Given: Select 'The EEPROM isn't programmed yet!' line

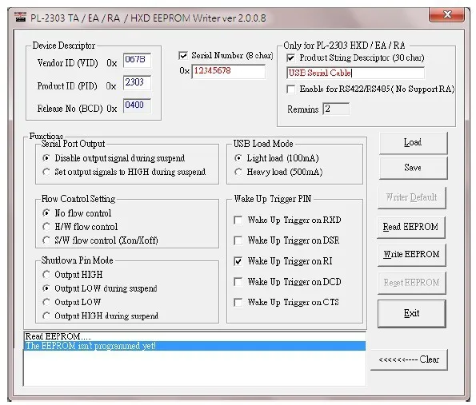Looking at the screenshot, I should click(x=194, y=346).
